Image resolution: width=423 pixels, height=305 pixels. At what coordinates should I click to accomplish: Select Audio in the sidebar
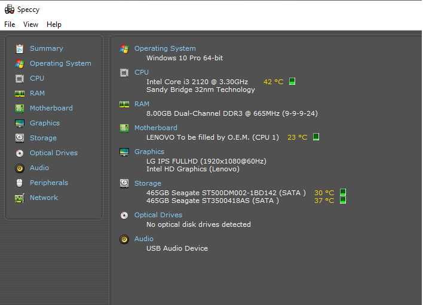[39, 168]
